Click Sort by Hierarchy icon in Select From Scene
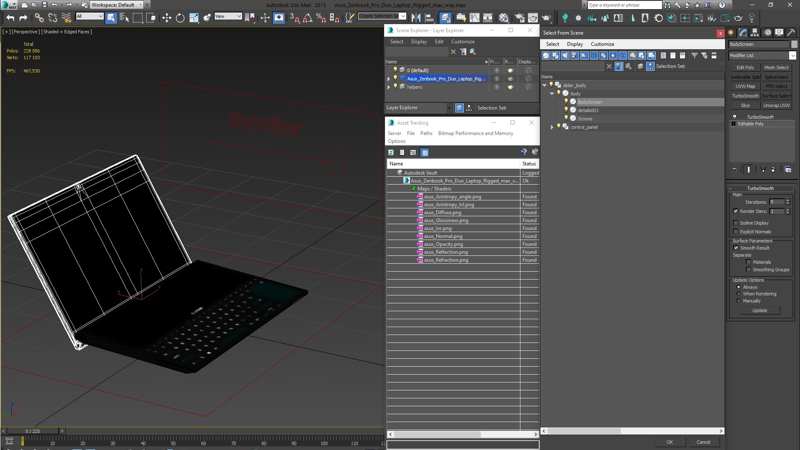 pyautogui.click(x=650, y=66)
